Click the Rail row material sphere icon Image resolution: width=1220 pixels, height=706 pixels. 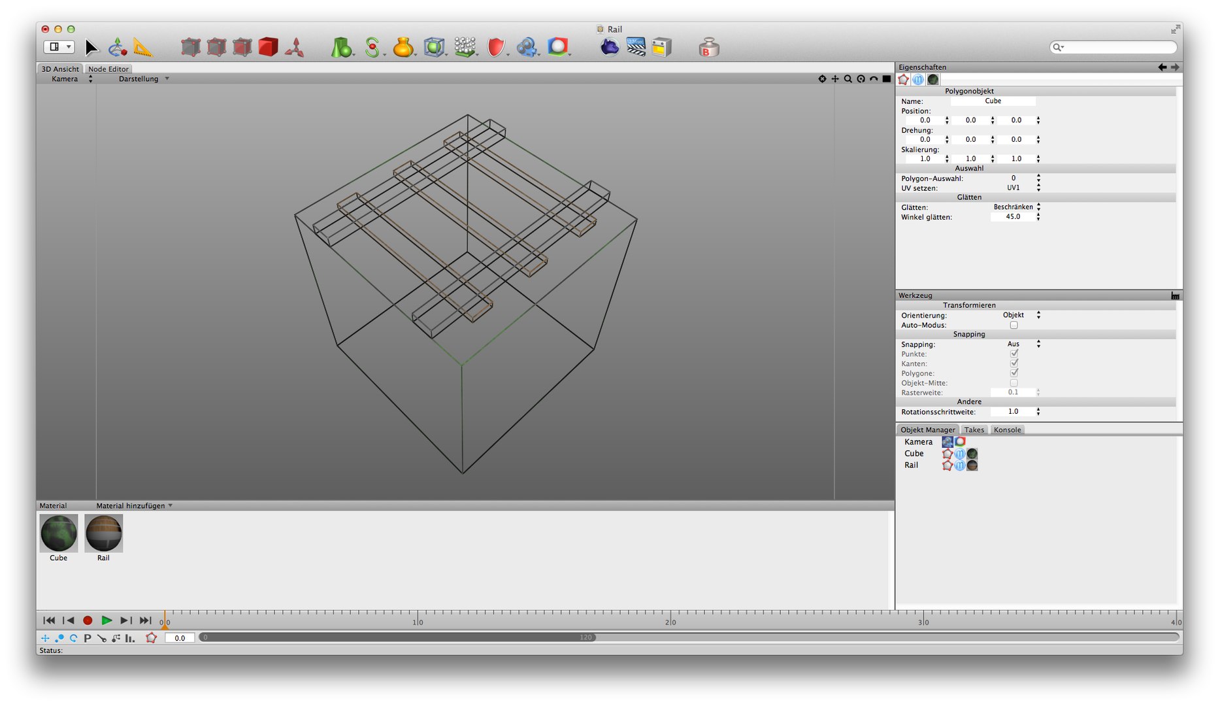pyautogui.click(x=972, y=465)
